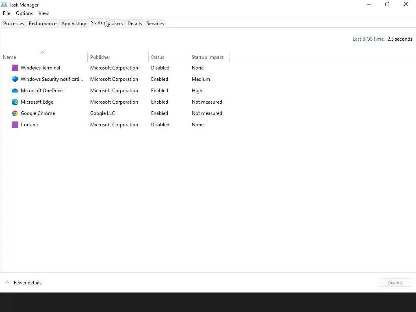Open the View menu
This screenshot has width=416, height=312.
43,13
